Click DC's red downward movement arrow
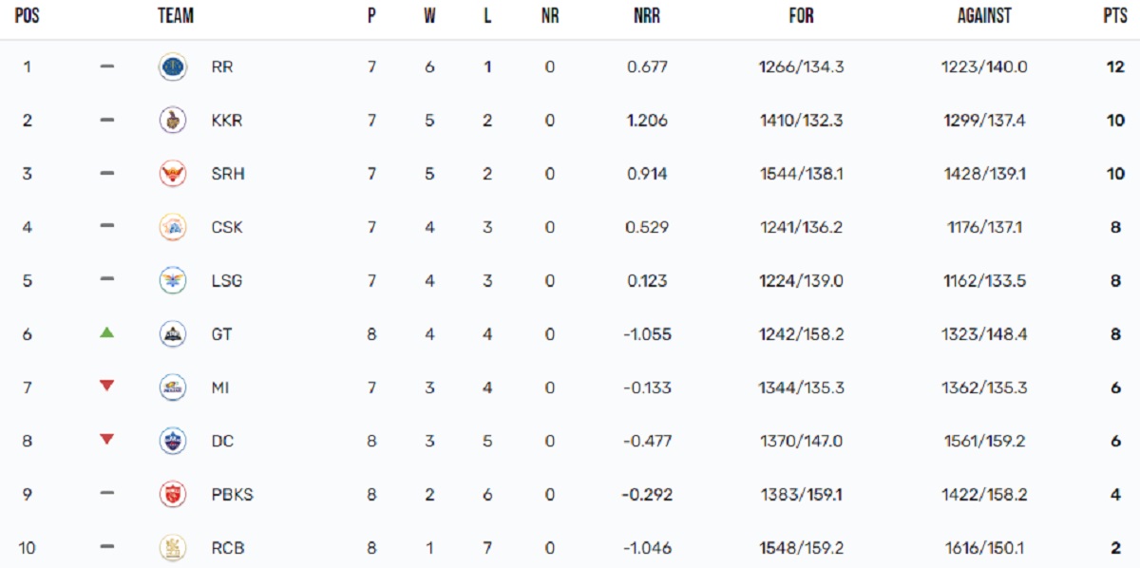 click(x=107, y=439)
